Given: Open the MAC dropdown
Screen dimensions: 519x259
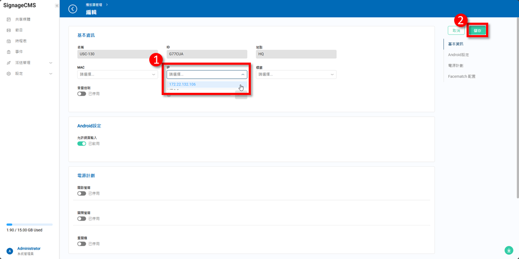Looking at the screenshot, I should click(117, 74).
